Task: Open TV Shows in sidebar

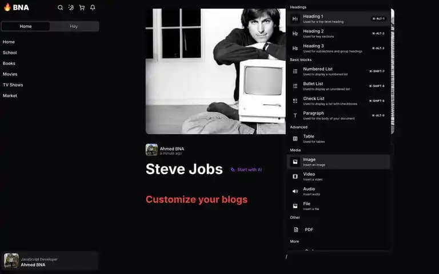Action: coord(13,85)
